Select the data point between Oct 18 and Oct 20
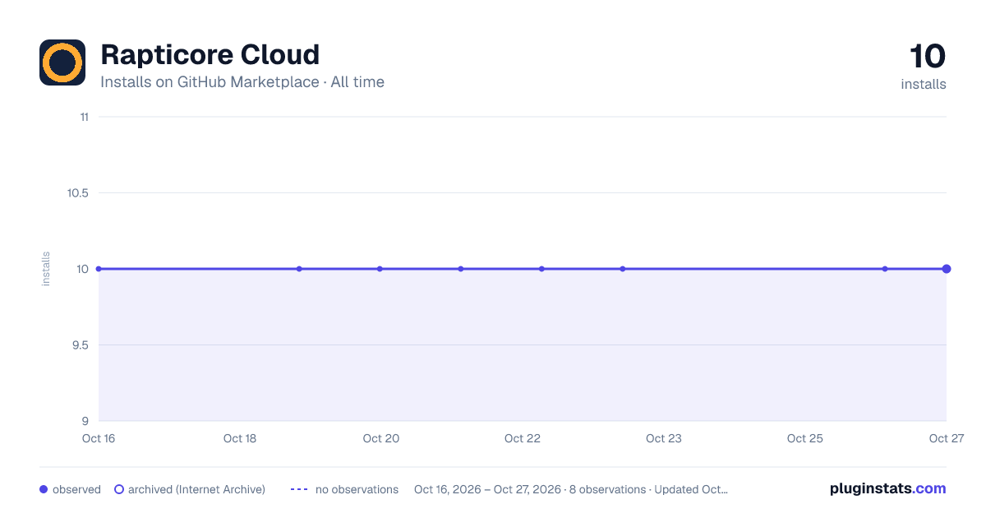 299,269
